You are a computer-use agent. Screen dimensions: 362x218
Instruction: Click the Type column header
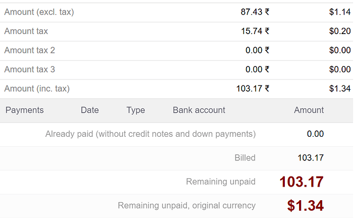point(136,110)
